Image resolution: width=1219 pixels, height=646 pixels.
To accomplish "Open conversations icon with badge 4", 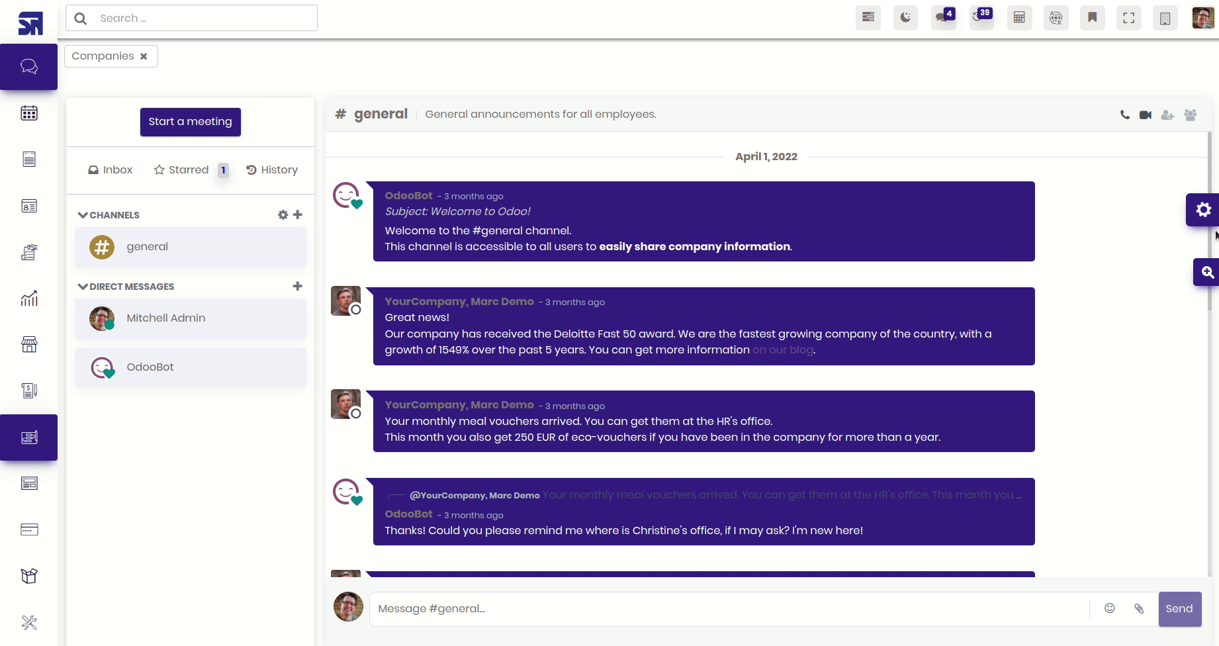I will click(944, 18).
